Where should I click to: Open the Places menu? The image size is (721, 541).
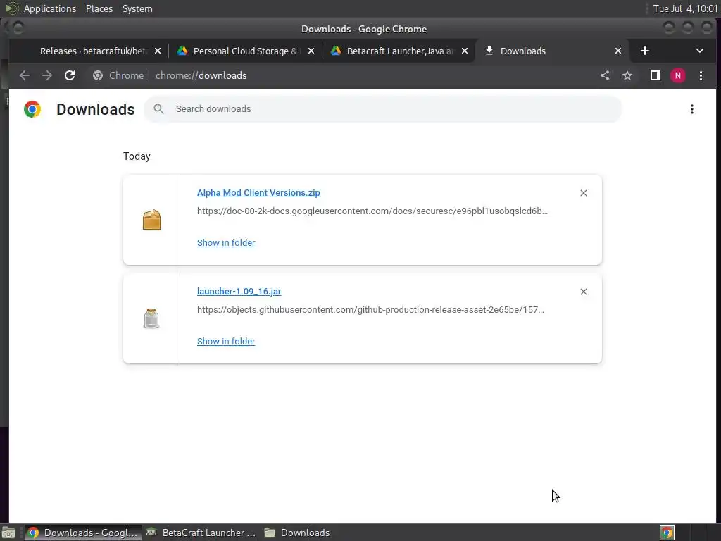[99, 8]
